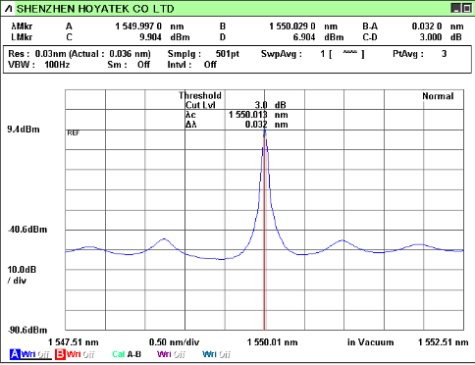Click the REF level marker on the graph
This screenshot has height=365, width=475.
click(x=74, y=133)
